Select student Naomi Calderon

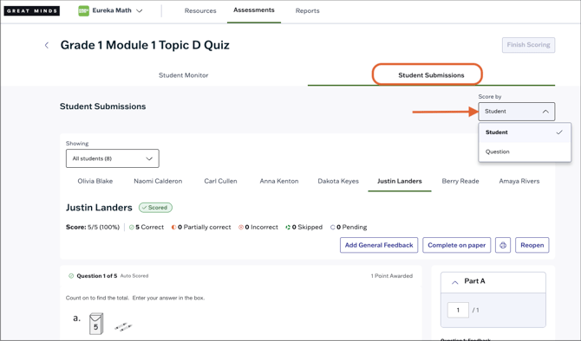pyautogui.click(x=158, y=181)
